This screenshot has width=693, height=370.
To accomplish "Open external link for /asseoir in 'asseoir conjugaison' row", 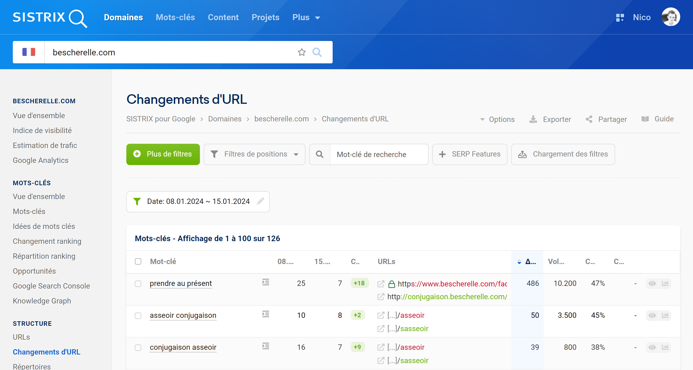I will [x=381, y=315].
